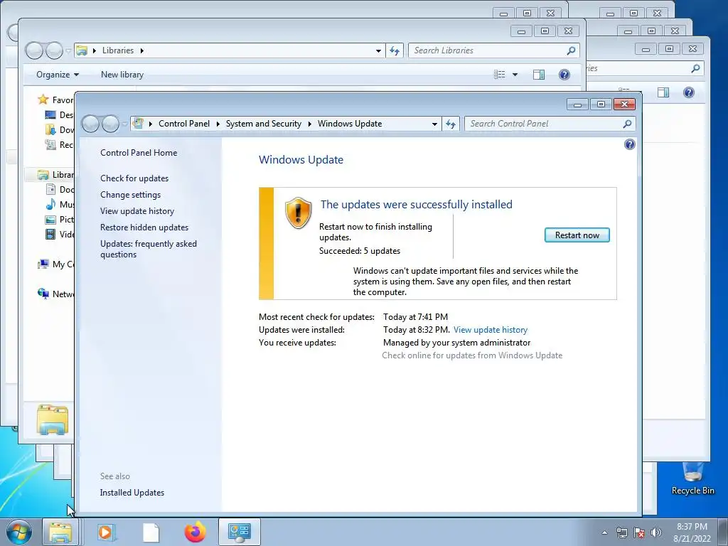Focus the Search Control Panel field

click(543, 124)
